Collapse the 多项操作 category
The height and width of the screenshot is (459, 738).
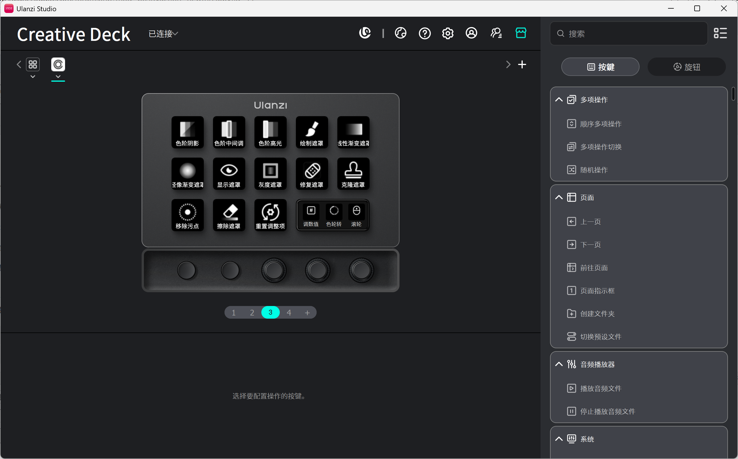tap(559, 100)
